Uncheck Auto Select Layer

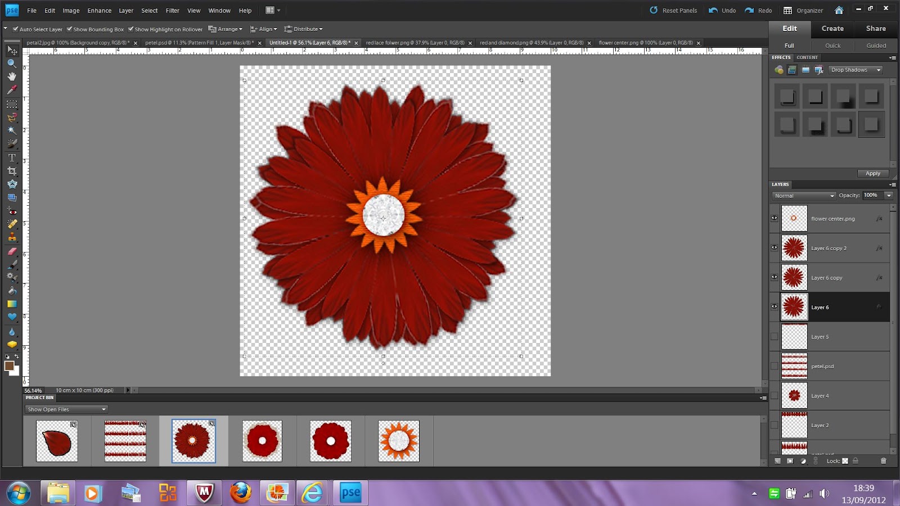tap(15, 29)
